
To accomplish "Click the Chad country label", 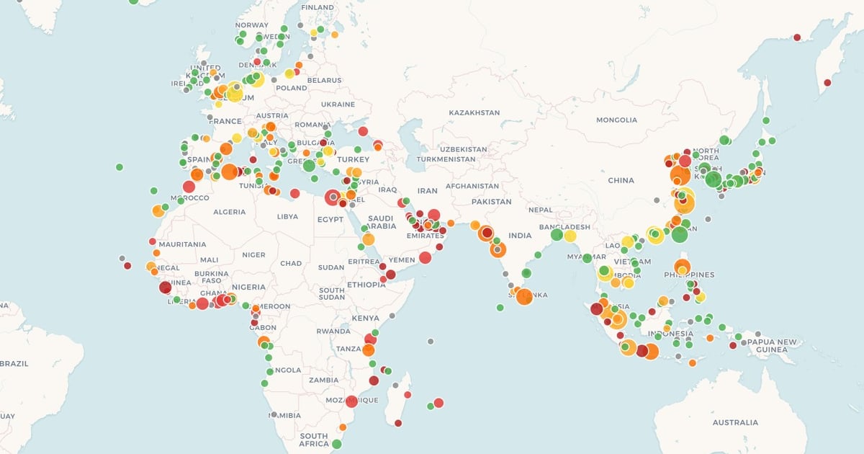I will tap(291, 264).
